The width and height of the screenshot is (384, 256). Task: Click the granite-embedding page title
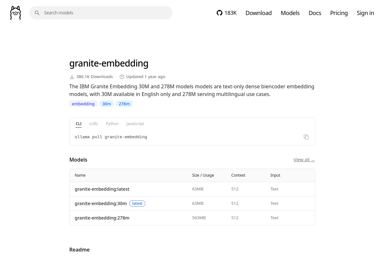pos(109,63)
